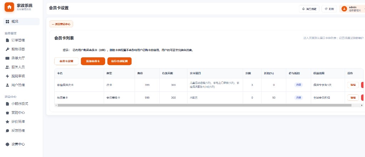
Task: Open 服务项目 via its wrench icon
Action: click(7, 49)
